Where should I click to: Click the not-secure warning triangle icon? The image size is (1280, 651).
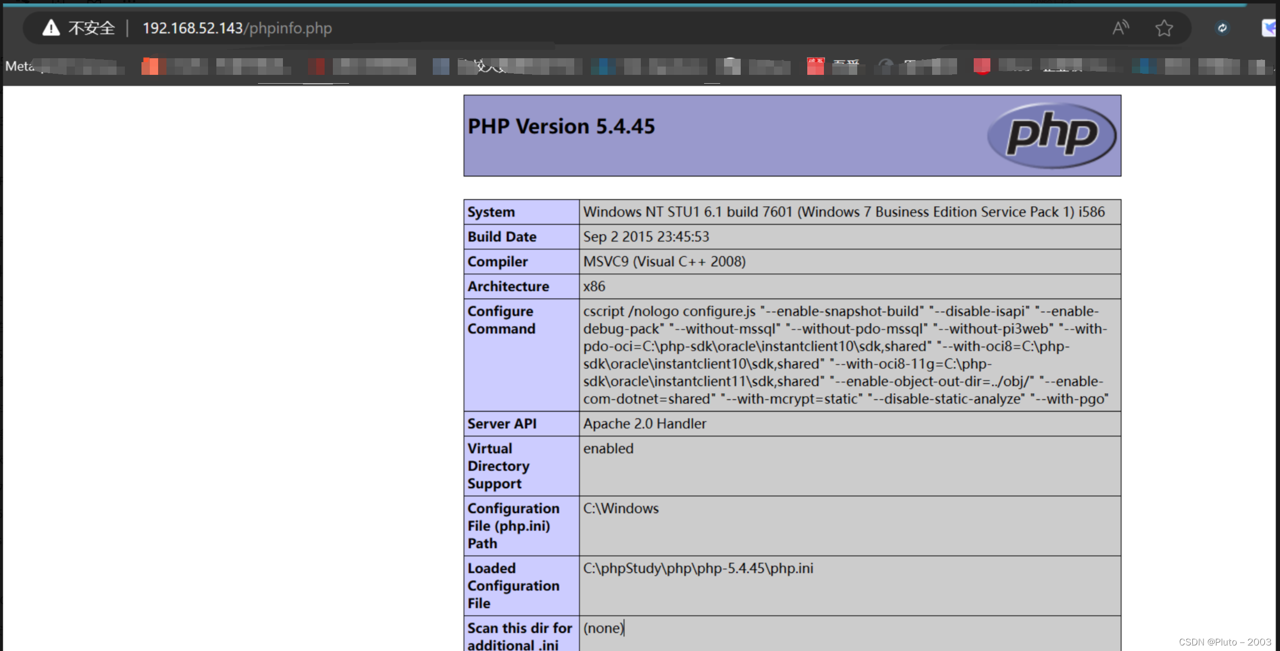coord(51,28)
